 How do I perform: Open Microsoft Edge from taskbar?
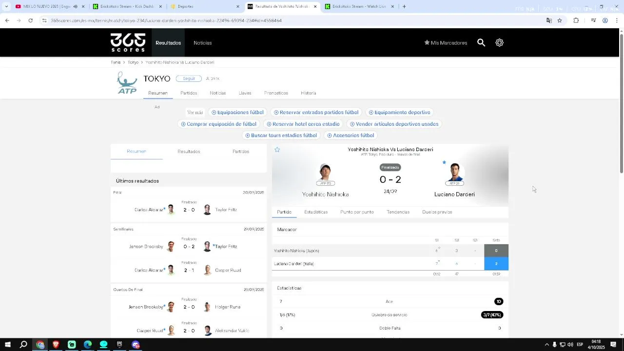click(x=88, y=345)
